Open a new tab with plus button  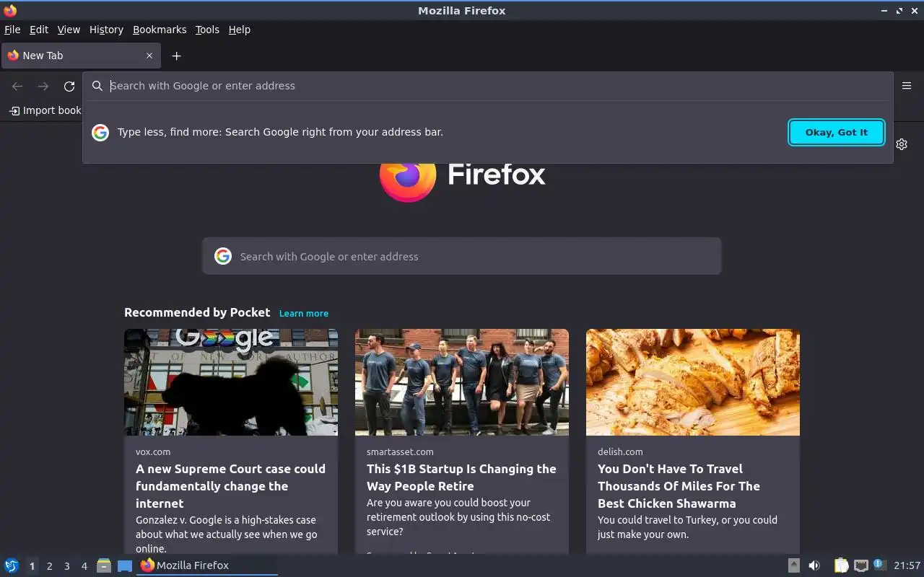point(176,56)
